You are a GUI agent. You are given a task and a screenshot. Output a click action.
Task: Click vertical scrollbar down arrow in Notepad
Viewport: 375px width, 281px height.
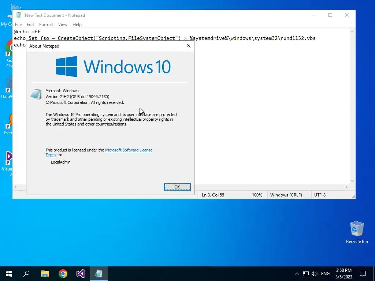tap(352, 181)
